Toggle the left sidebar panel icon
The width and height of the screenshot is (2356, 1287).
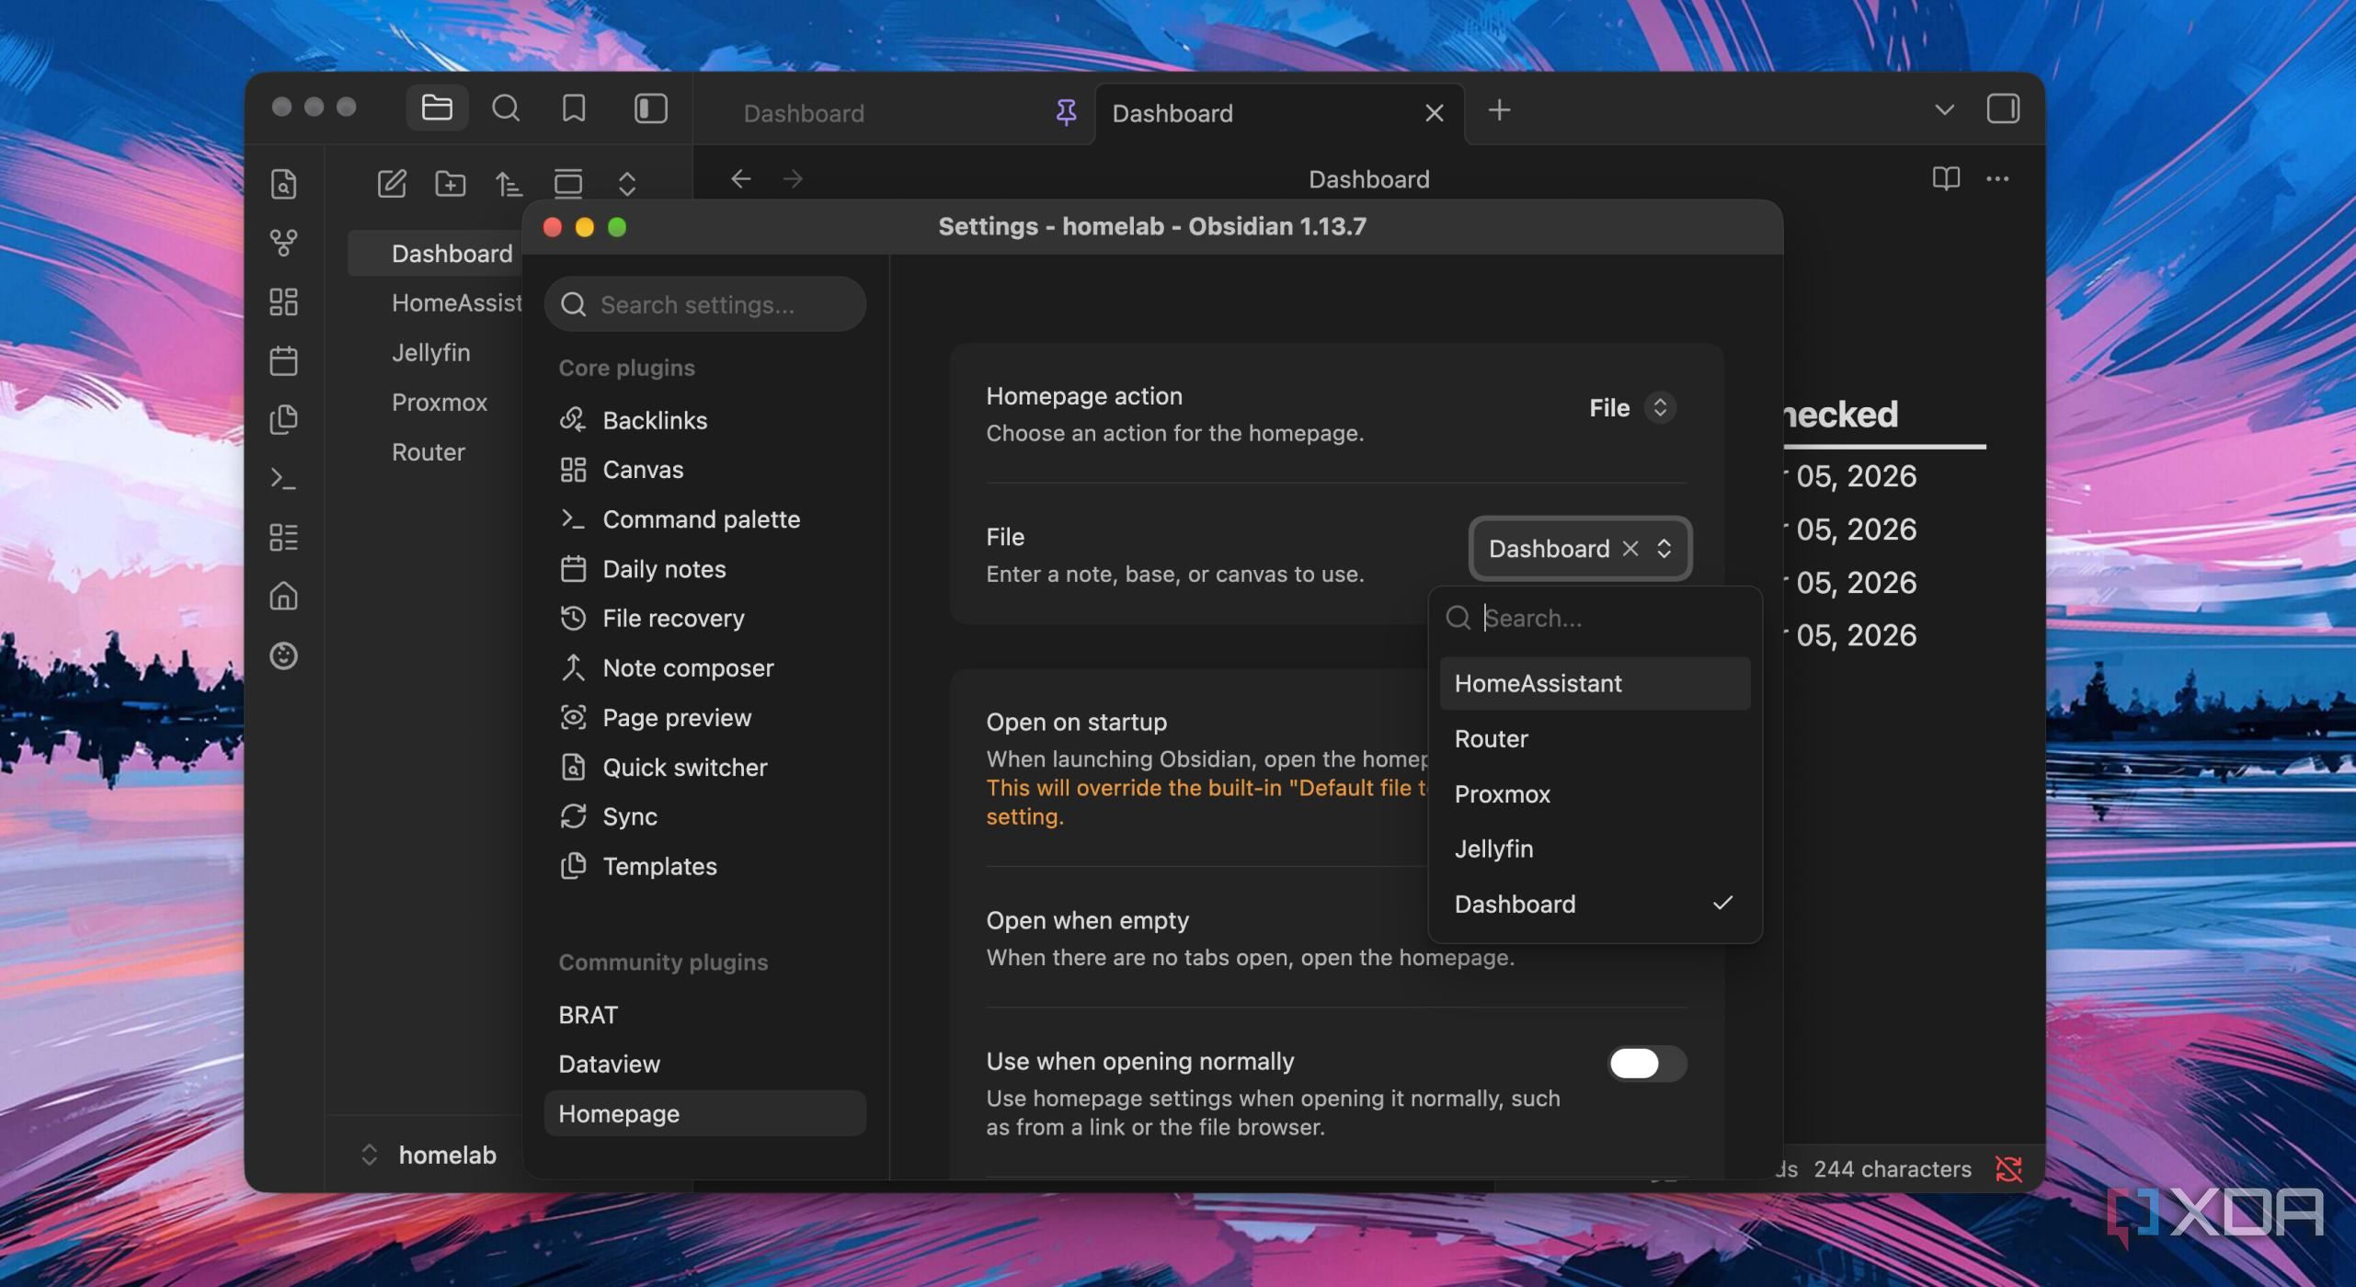point(650,108)
